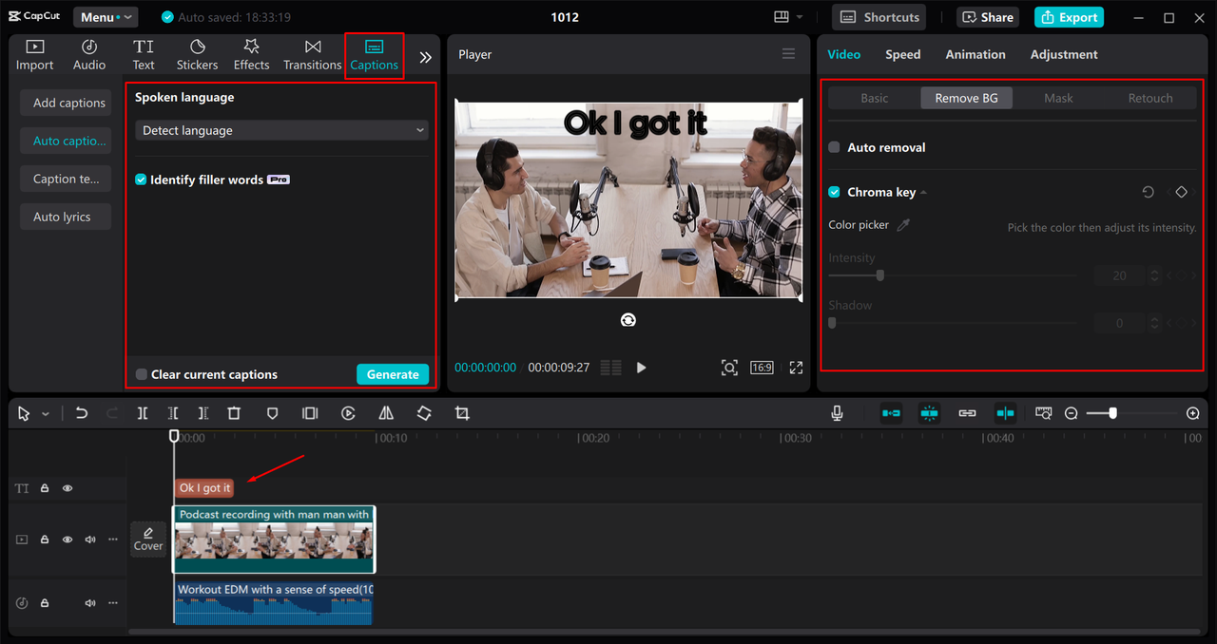
Task: Open the Detect language dropdown
Action: 281,130
